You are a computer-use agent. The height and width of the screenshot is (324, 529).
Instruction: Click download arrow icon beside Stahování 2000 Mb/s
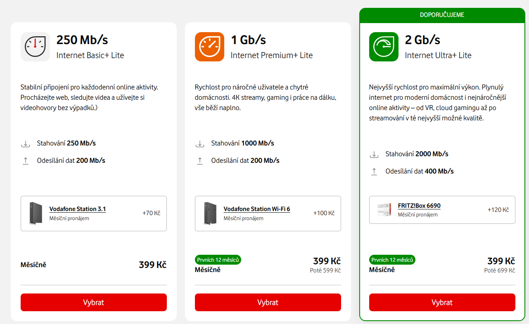[x=374, y=154]
